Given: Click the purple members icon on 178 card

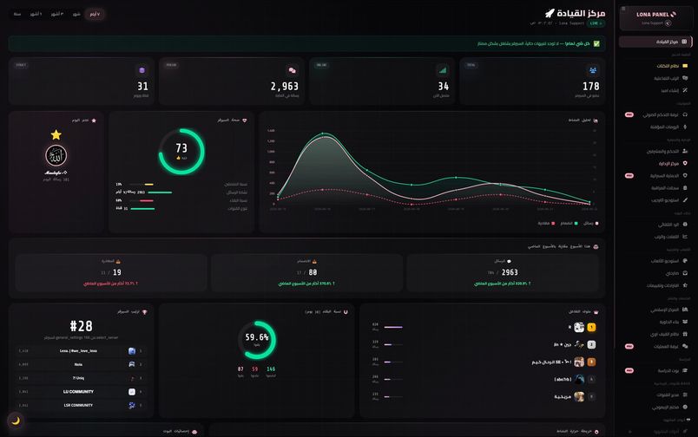Looking at the screenshot, I should click(592, 70).
